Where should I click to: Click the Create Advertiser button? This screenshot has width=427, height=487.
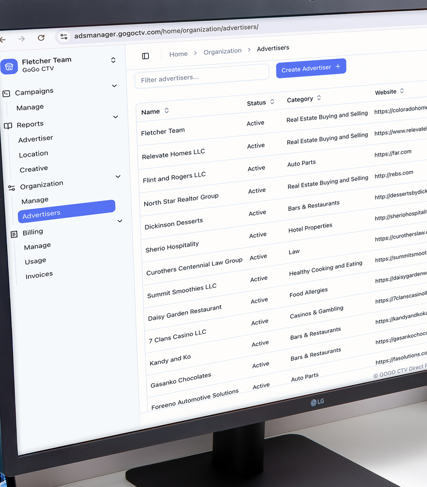pos(311,68)
